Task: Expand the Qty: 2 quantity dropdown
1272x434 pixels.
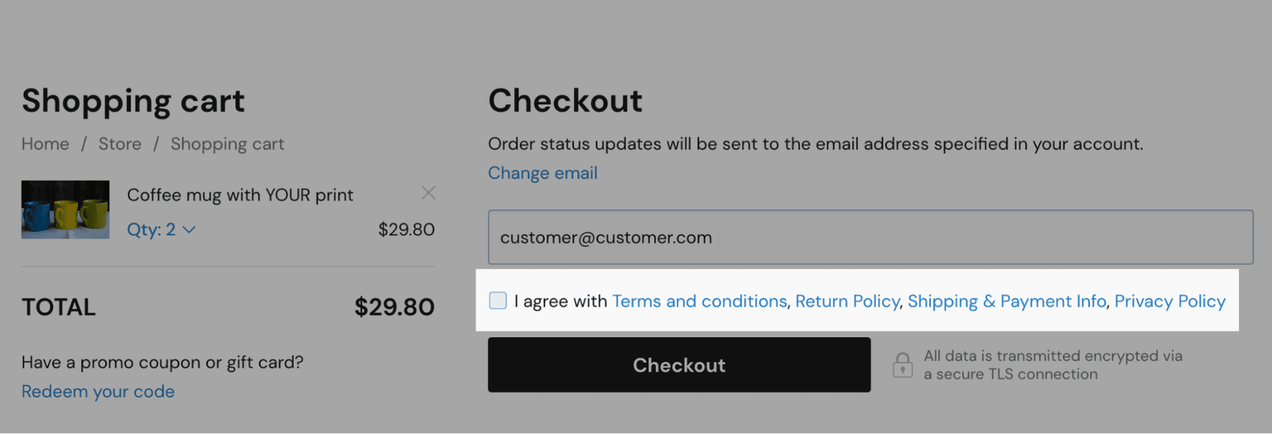Action: 161,229
